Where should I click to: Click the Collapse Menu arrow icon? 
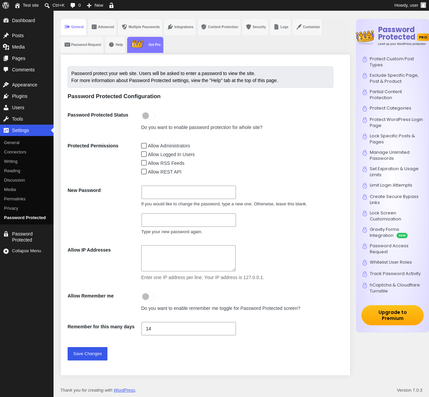click(x=6, y=251)
